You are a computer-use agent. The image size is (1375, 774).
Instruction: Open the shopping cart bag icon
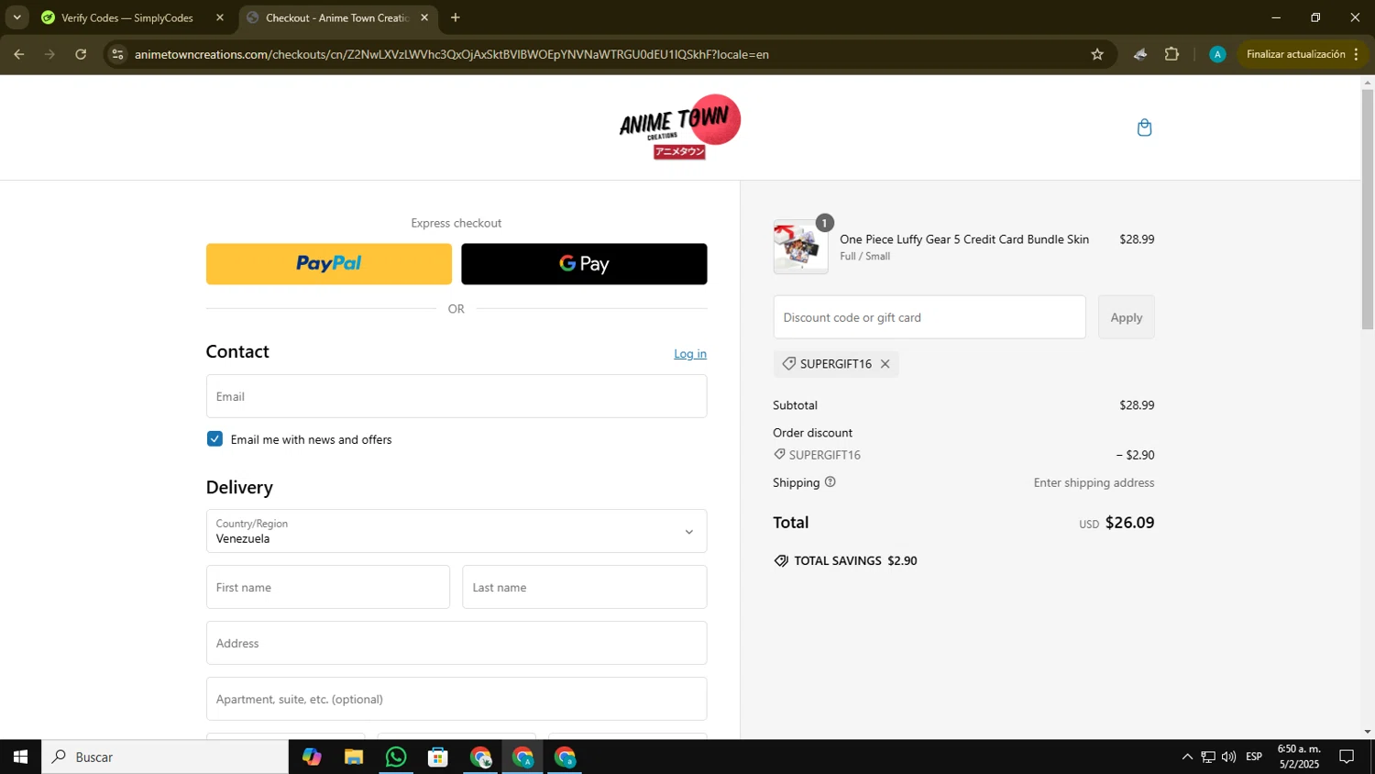click(x=1144, y=127)
